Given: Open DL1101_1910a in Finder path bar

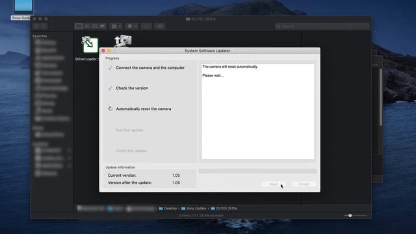Looking at the screenshot, I should point(224,209).
